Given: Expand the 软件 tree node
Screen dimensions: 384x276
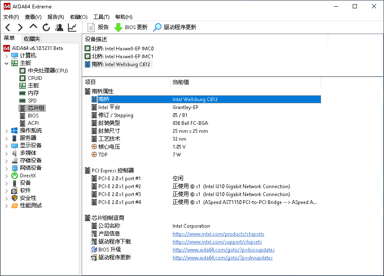Looking at the screenshot, I should coord(7,191).
